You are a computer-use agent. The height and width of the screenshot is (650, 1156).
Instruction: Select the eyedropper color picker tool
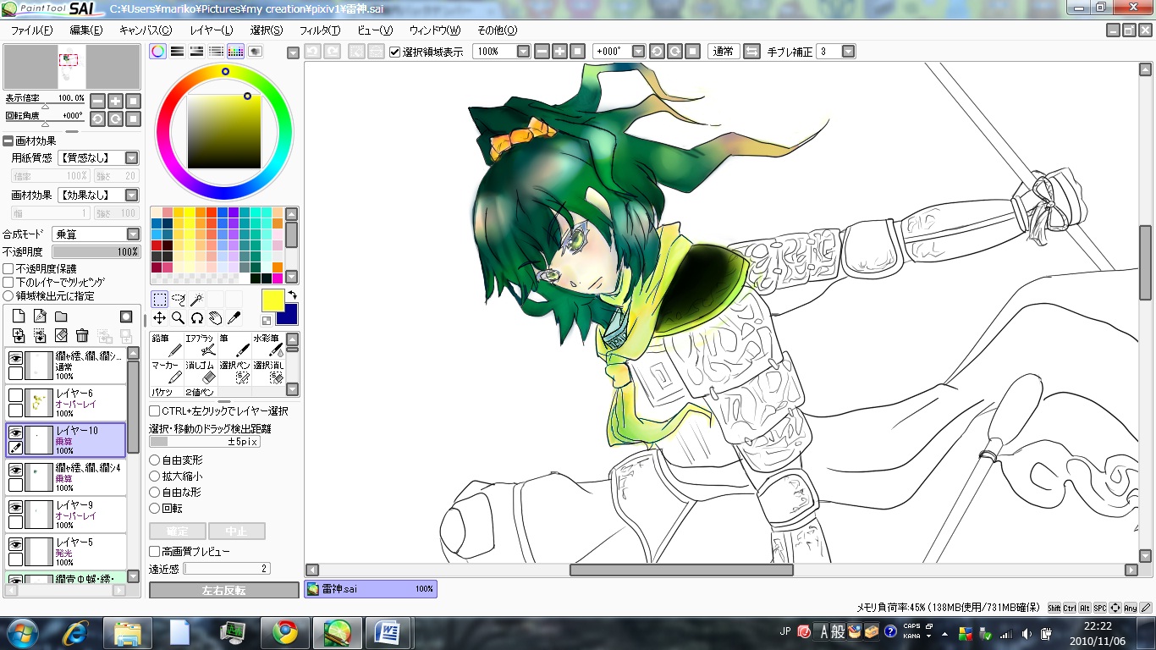pyautogui.click(x=234, y=317)
